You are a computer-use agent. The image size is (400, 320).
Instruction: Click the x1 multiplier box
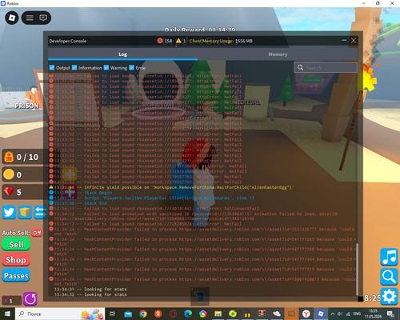[11, 301]
